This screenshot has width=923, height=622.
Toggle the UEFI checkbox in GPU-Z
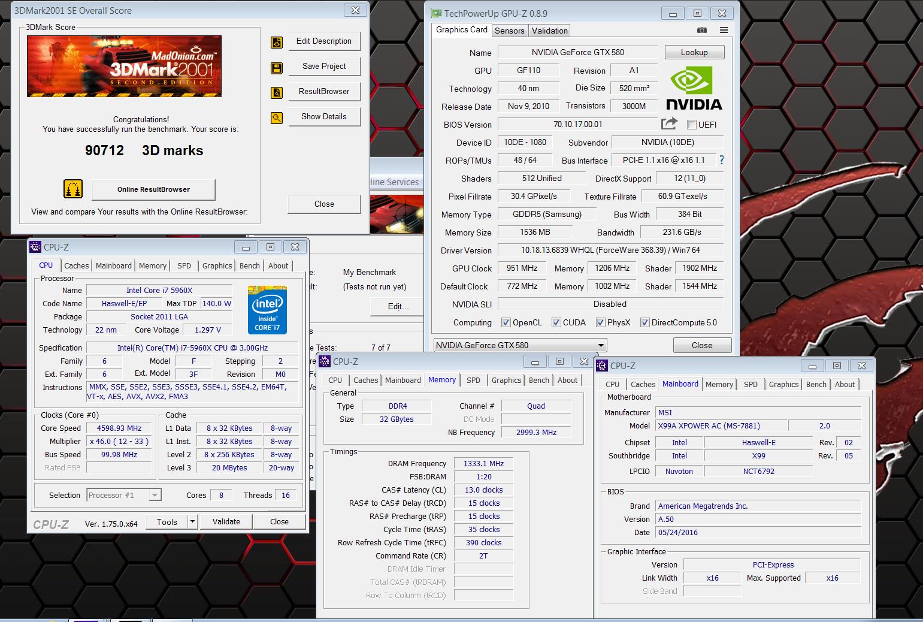point(692,125)
